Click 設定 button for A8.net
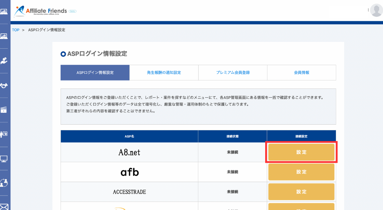 [x=301, y=152]
